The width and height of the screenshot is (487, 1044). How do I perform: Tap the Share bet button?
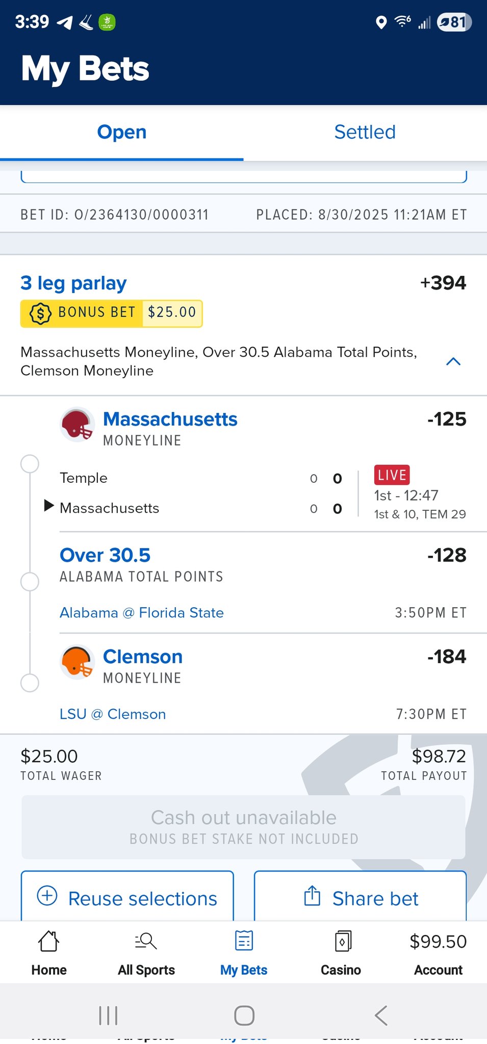361,898
